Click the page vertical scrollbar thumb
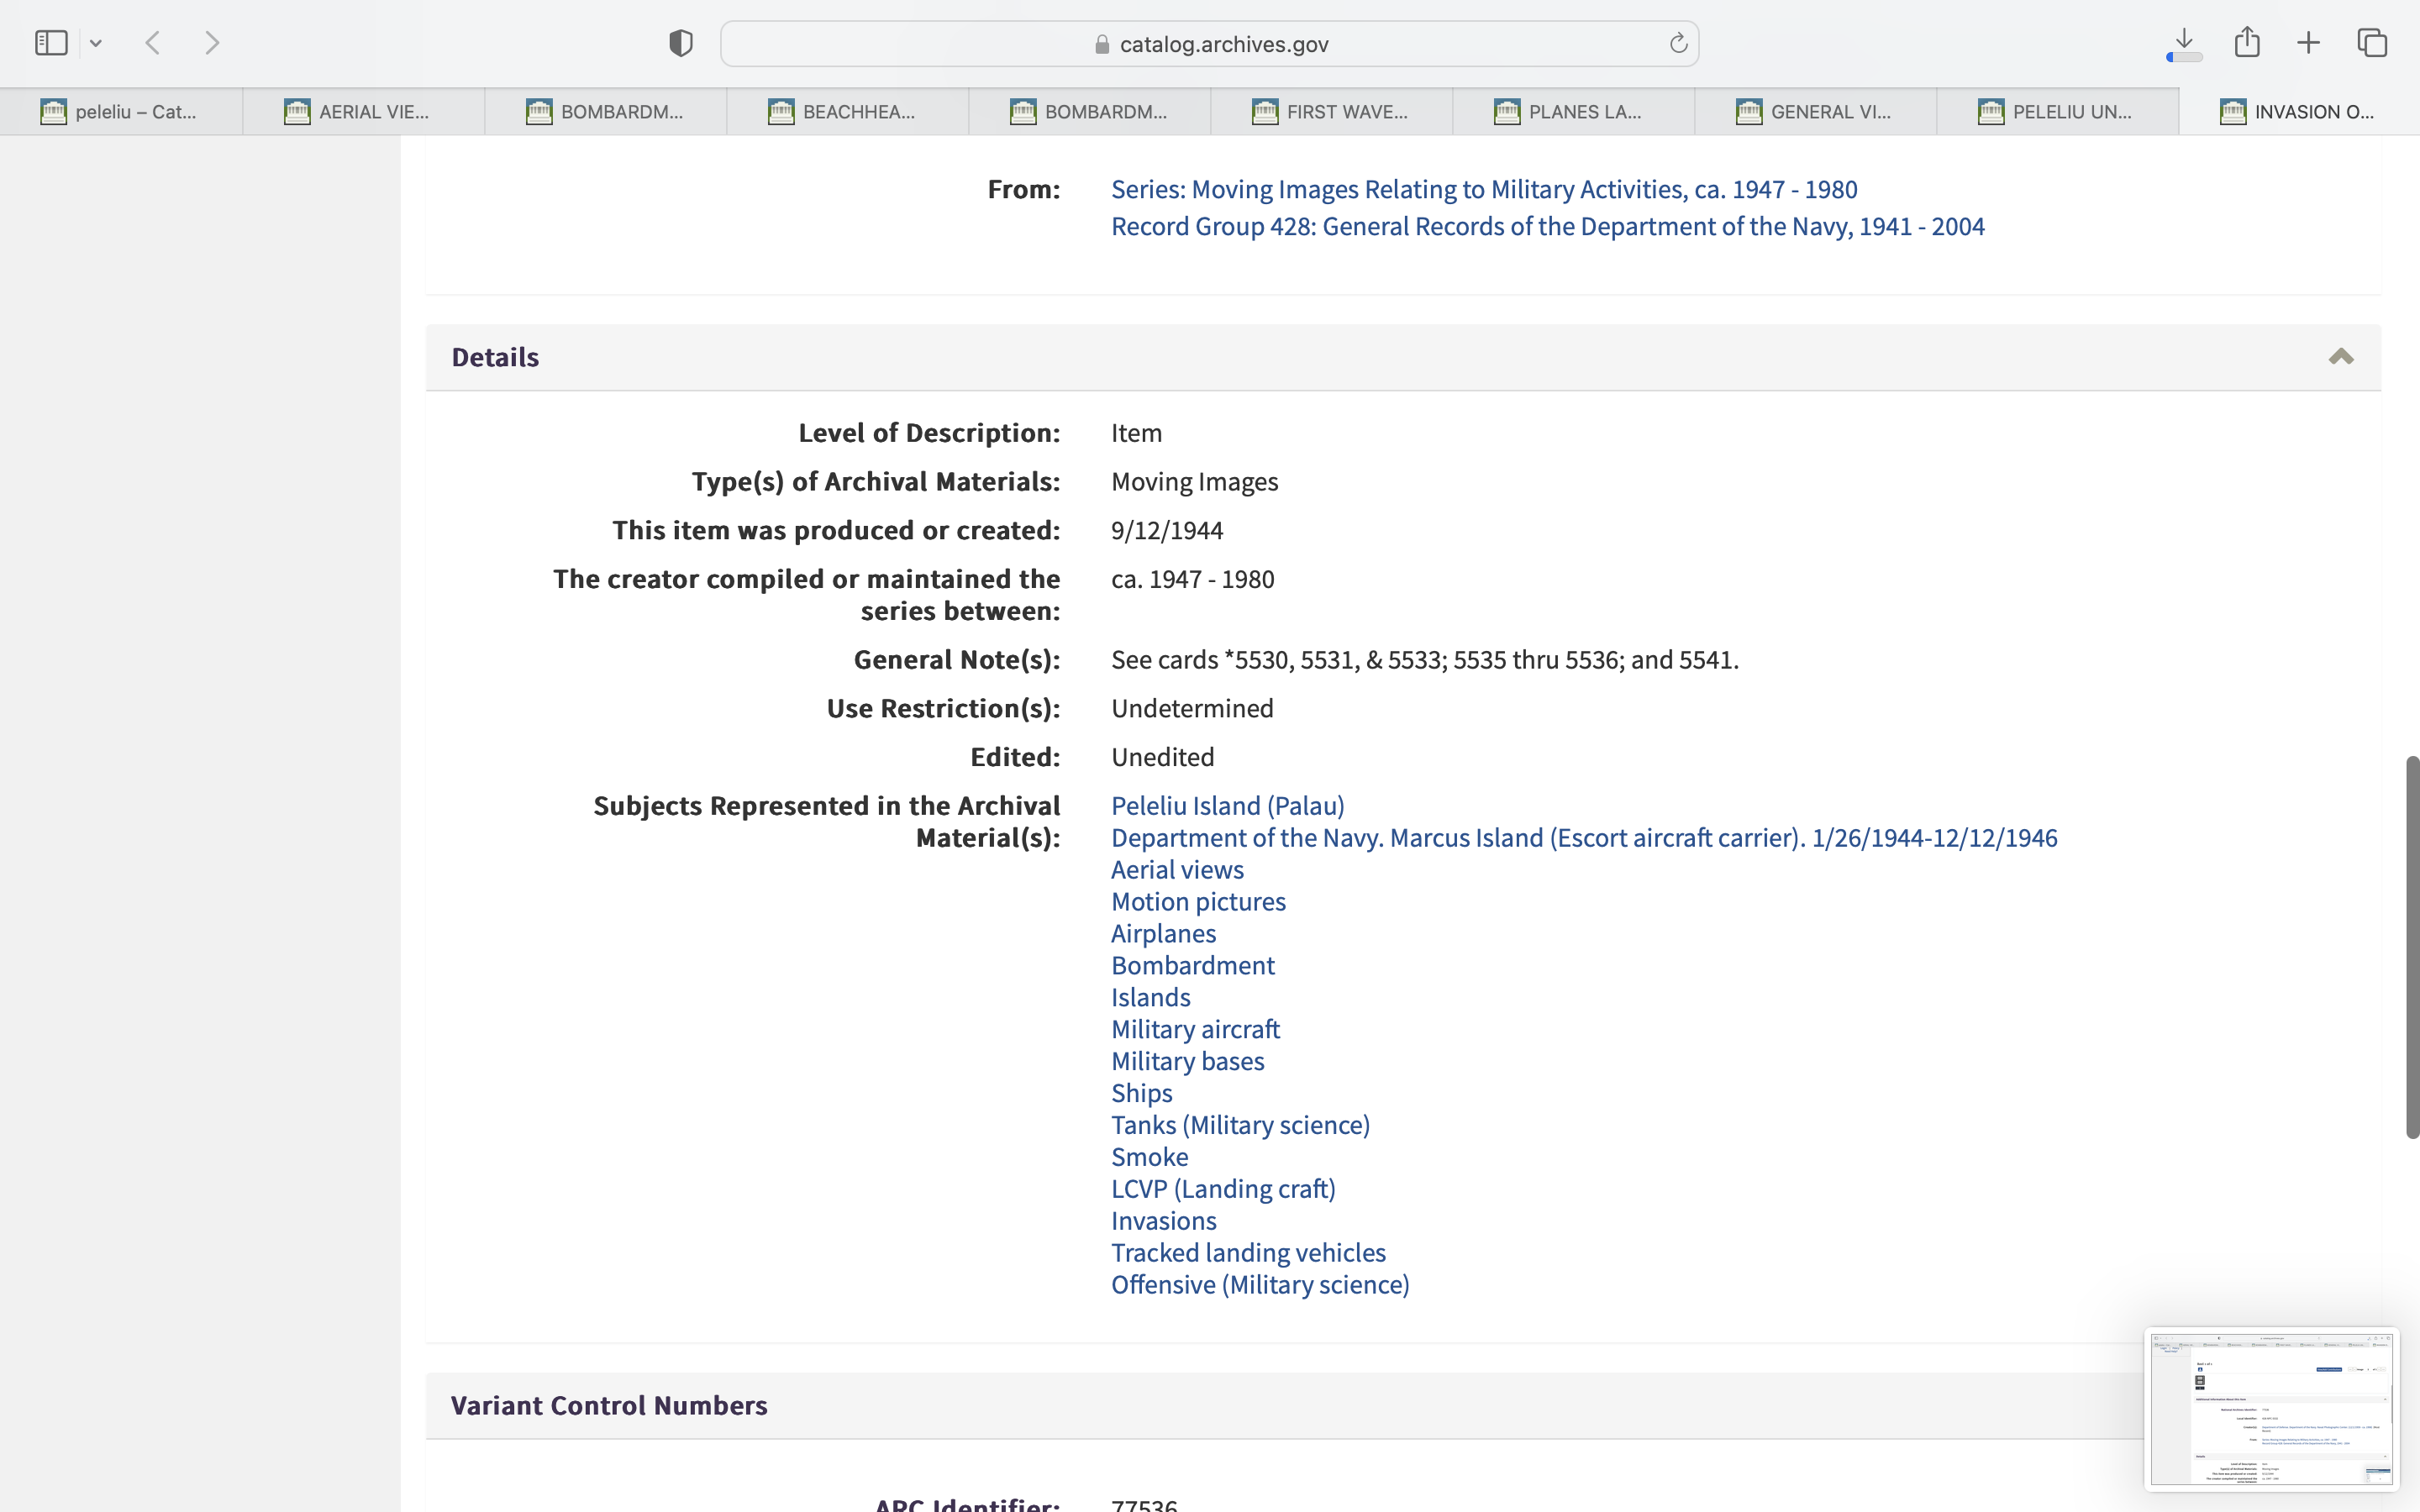This screenshot has height=1512, width=2420. pyautogui.click(x=2411, y=946)
